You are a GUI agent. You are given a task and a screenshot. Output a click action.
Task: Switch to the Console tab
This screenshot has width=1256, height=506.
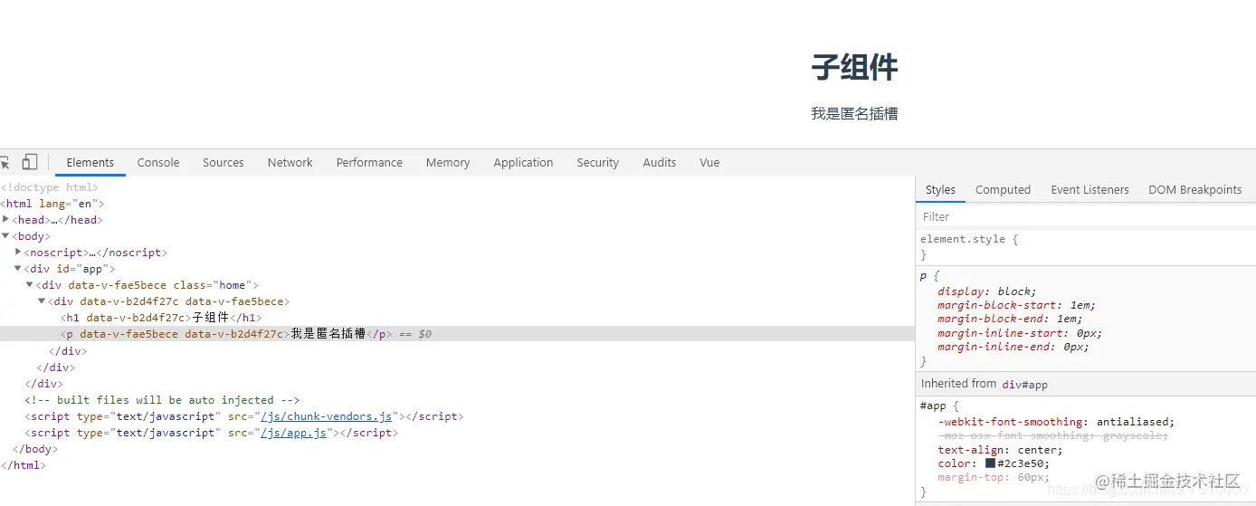(x=158, y=163)
